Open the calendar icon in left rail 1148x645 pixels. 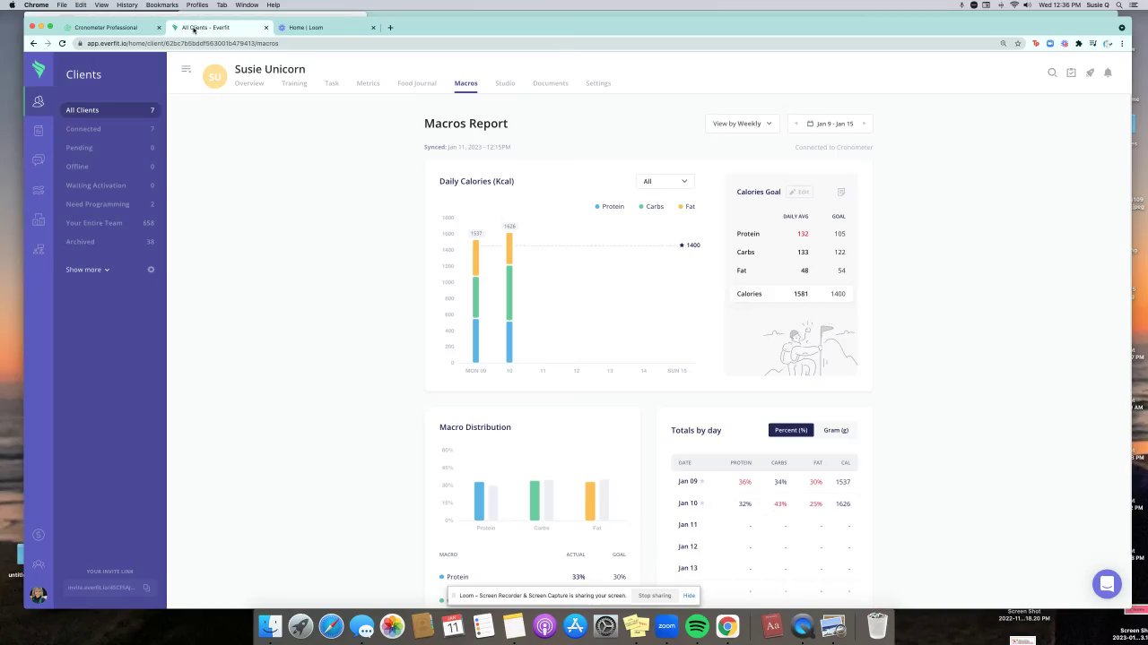tap(38, 131)
